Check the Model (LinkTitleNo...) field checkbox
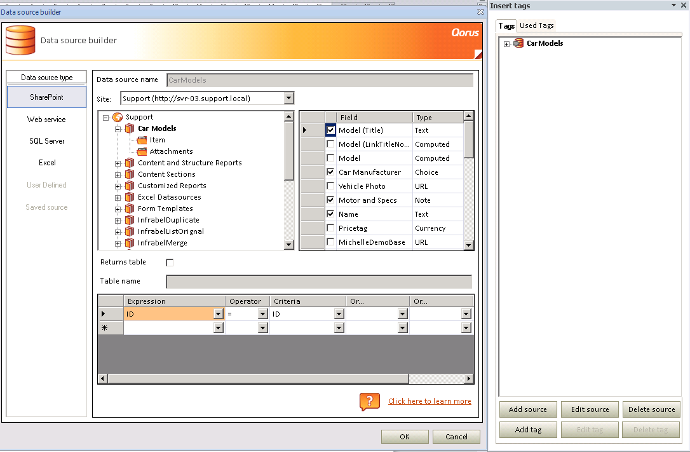Screen dimensions: 690x452 click(330, 144)
